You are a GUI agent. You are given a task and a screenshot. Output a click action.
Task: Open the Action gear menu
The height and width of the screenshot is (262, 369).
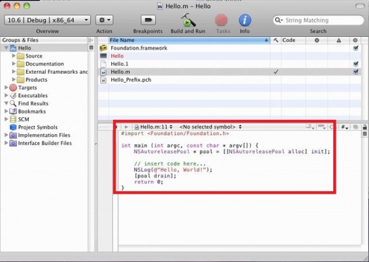105,20
